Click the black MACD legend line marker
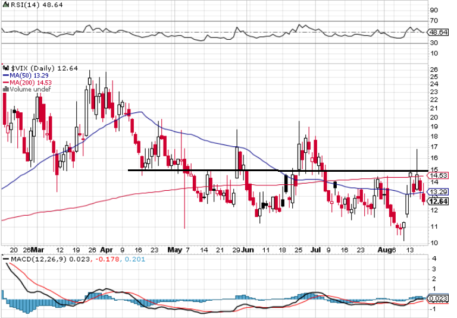 coord(5,259)
